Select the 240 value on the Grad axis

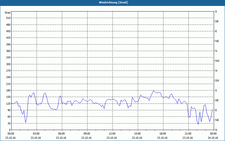pos(8,77)
